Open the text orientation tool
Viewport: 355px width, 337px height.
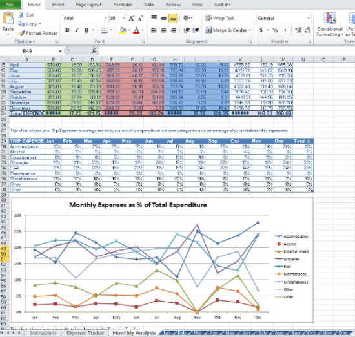(x=187, y=18)
